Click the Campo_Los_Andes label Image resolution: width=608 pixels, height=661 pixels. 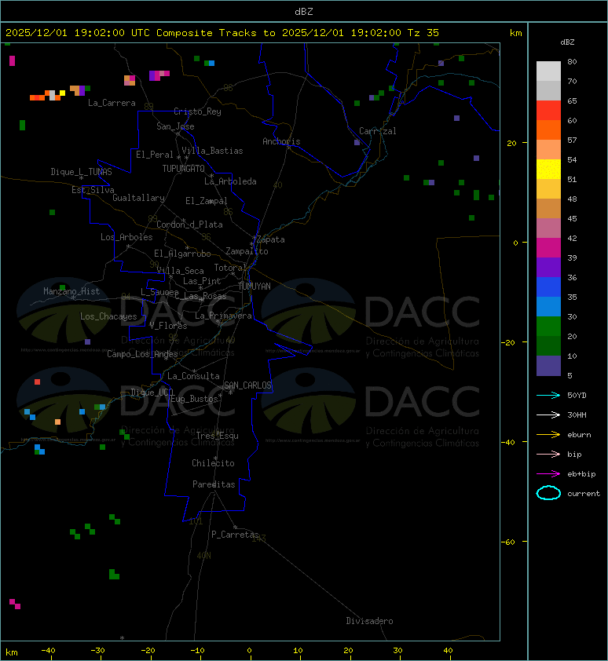tap(142, 354)
